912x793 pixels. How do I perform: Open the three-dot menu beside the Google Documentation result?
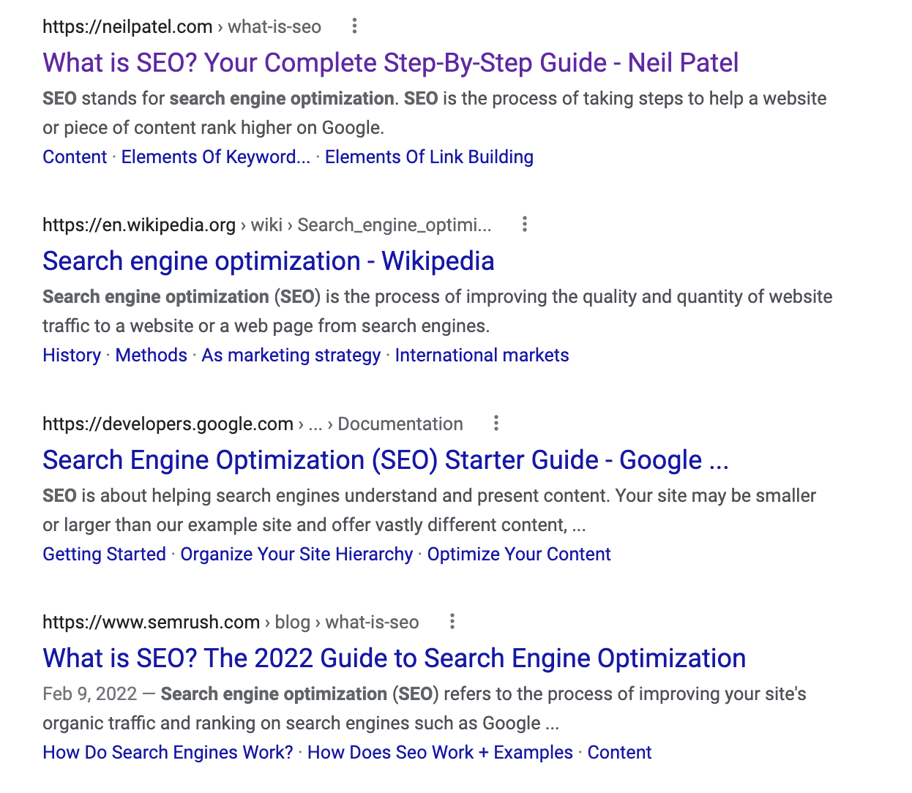pos(496,423)
